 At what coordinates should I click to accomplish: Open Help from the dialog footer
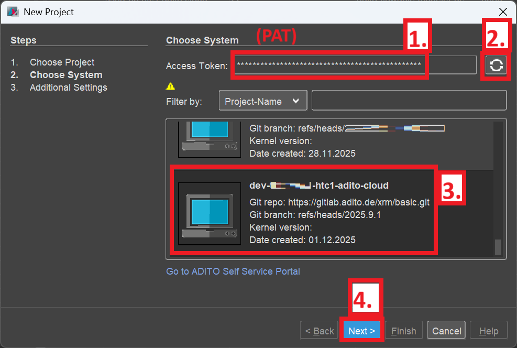[x=489, y=331]
